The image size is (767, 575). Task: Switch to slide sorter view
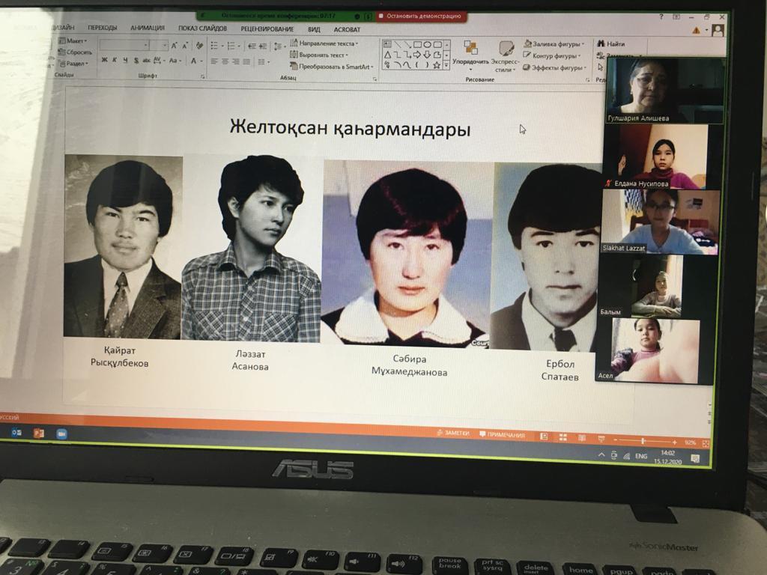pyautogui.click(x=563, y=437)
